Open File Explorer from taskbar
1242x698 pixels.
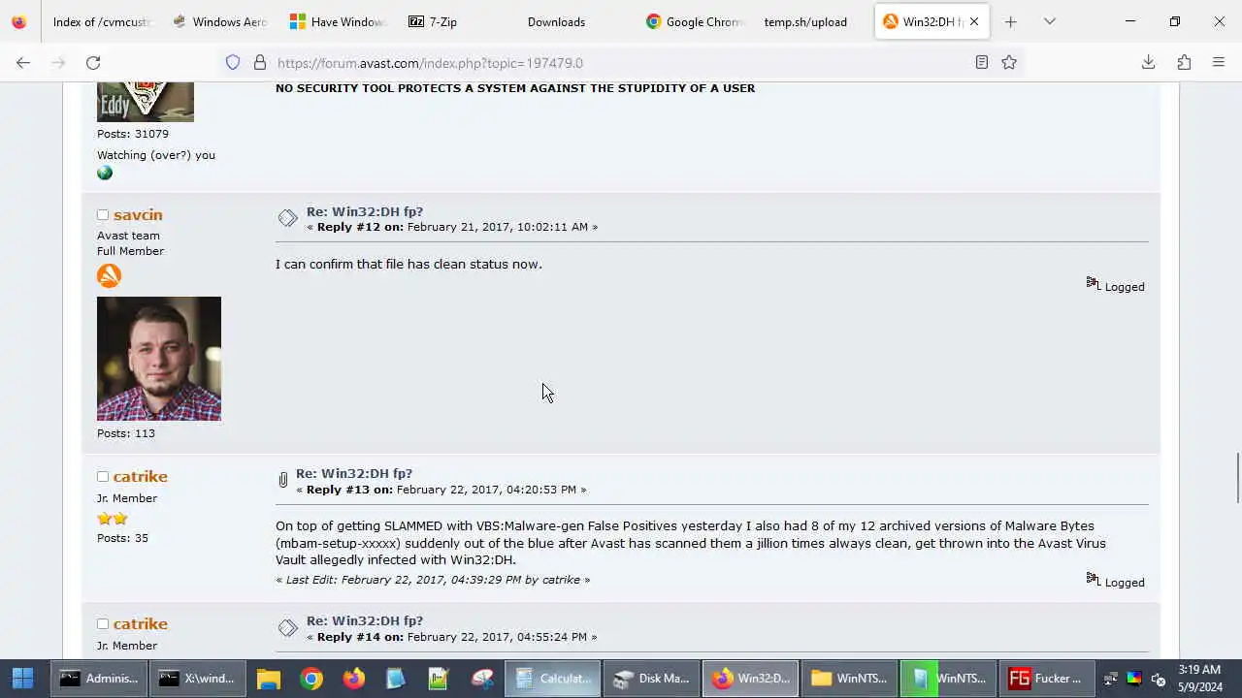click(269, 679)
